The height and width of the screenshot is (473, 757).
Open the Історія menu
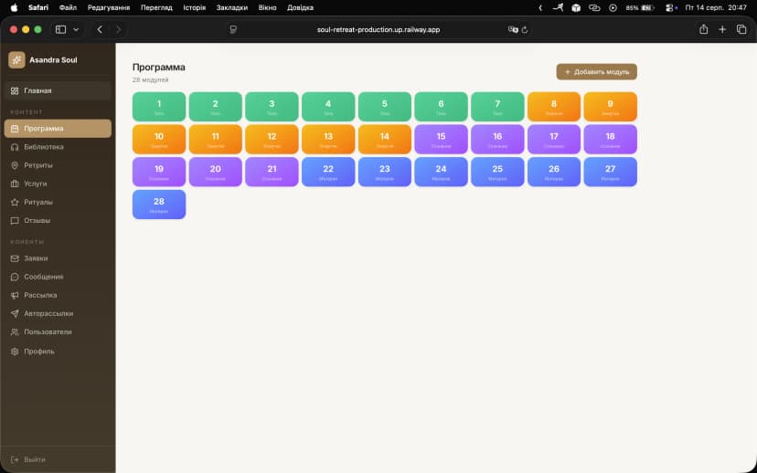tap(194, 7)
